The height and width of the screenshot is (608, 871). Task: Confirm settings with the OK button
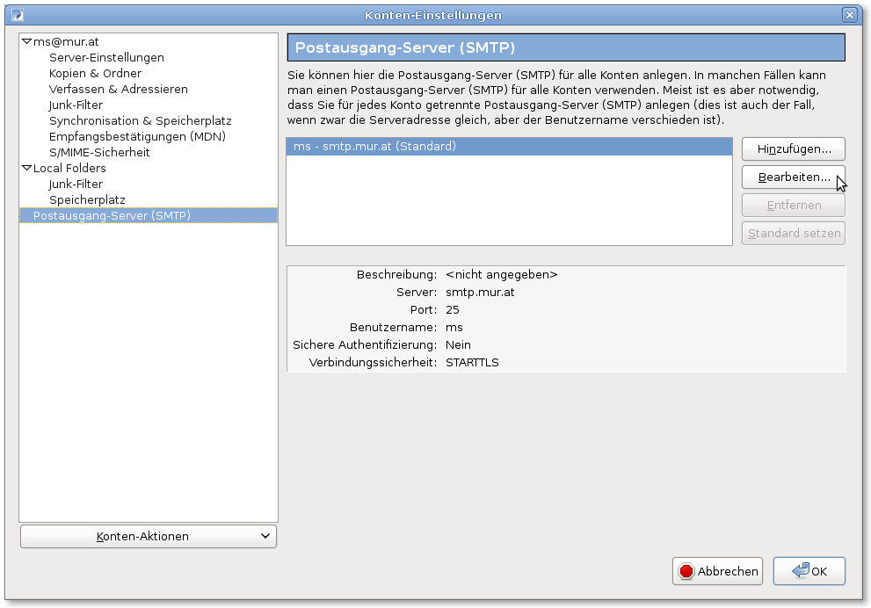click(x=809, y=571)
